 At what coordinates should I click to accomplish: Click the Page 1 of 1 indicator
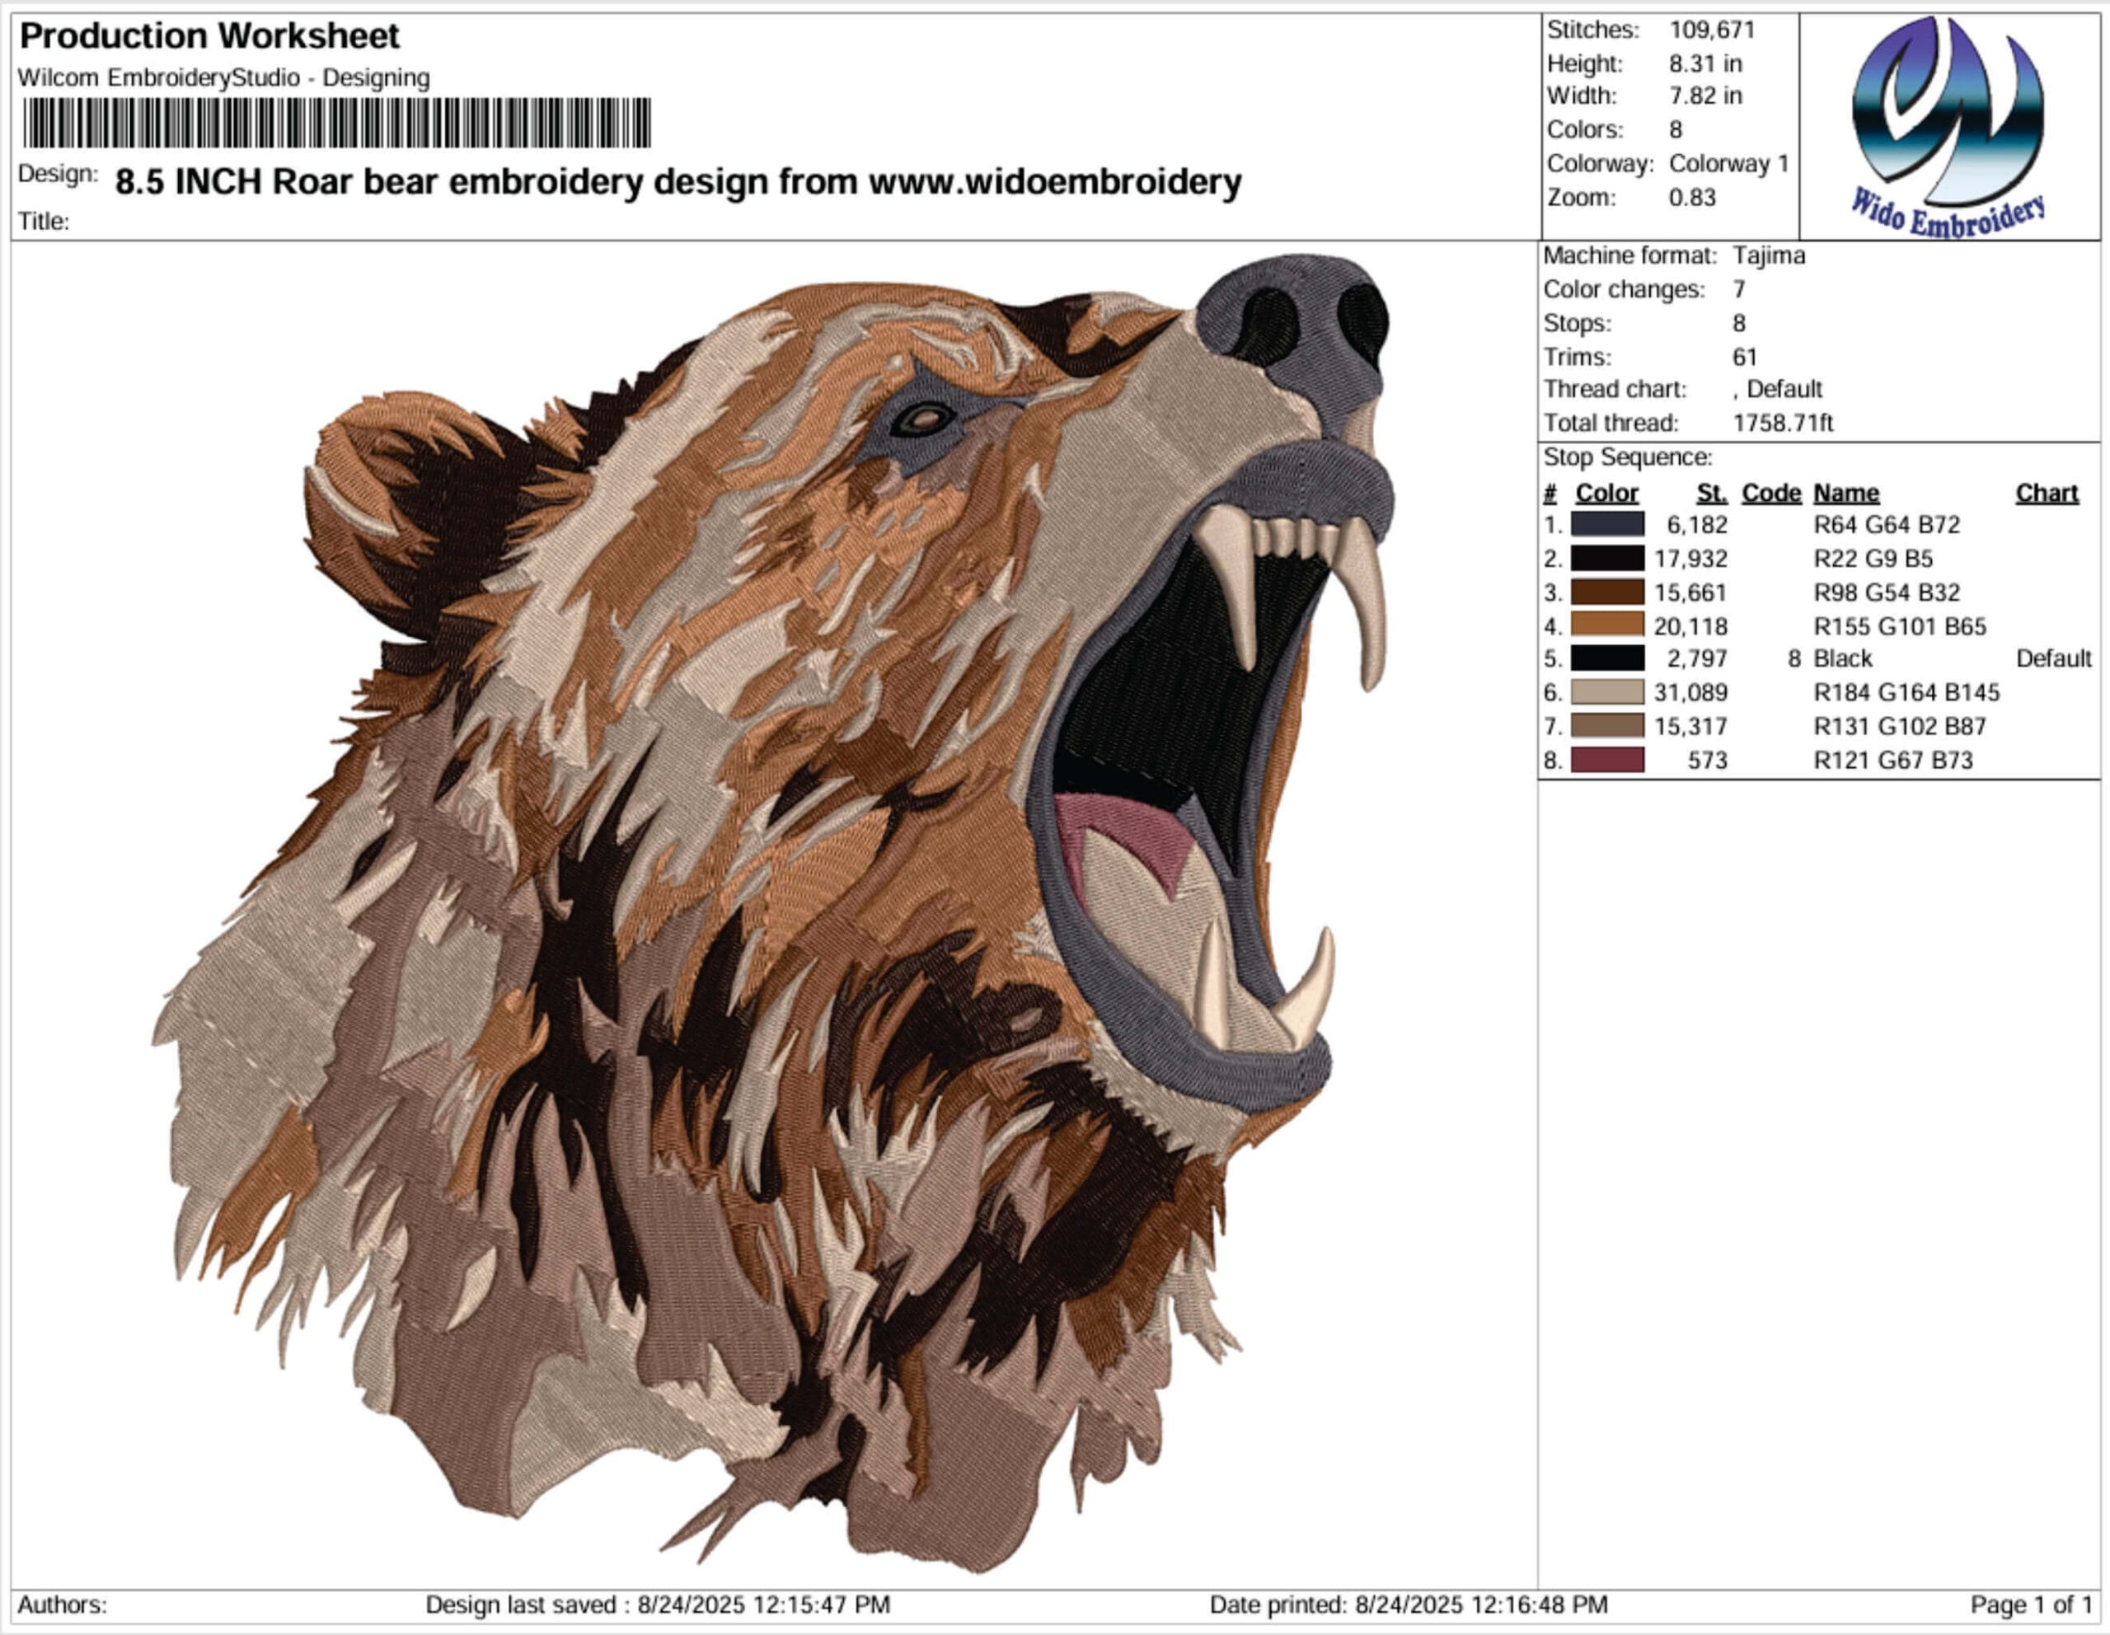pos(2031,1605)
